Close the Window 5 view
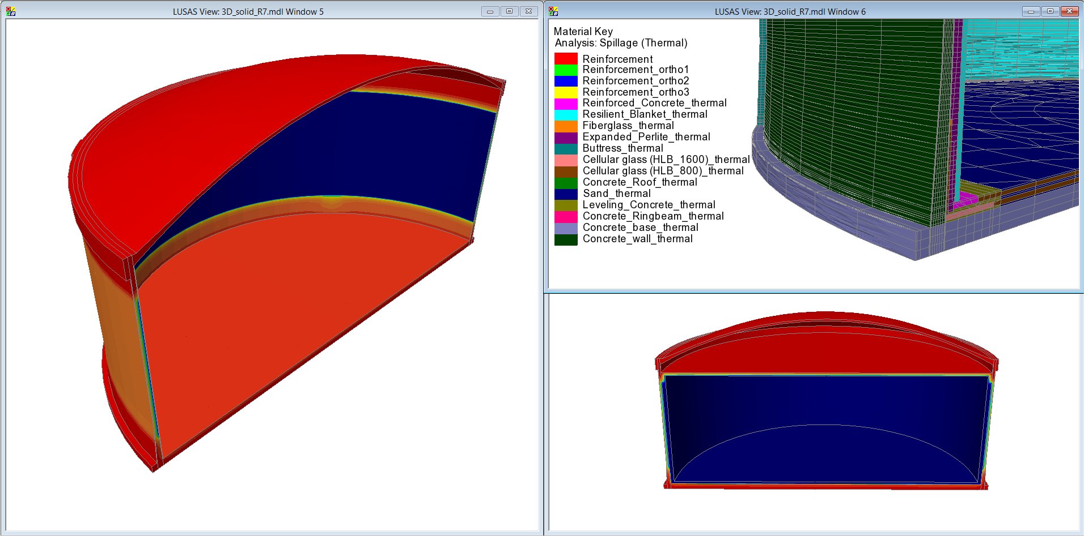1084x536 pixels. click(528, 11)
